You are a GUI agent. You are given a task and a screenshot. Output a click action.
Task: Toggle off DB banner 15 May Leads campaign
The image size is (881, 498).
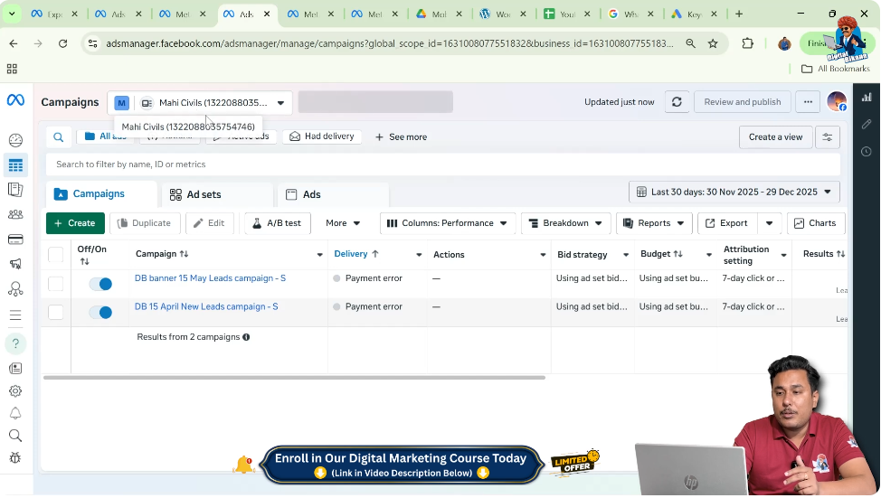click(100, 284)
